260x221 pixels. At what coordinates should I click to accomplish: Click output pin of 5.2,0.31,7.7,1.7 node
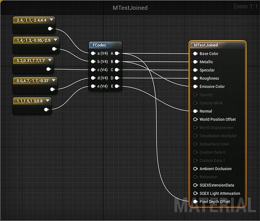tap(49, 69)
